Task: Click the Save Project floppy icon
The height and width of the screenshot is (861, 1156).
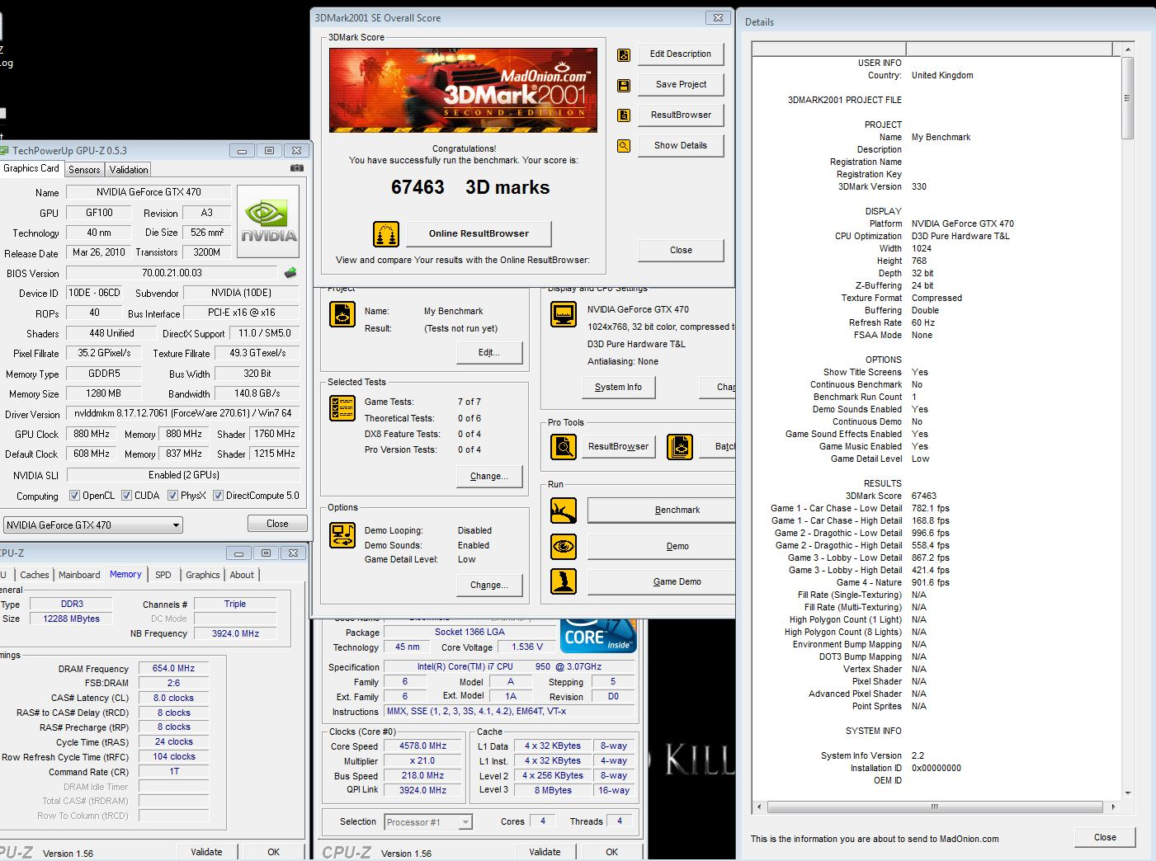Action: (624, 85)
